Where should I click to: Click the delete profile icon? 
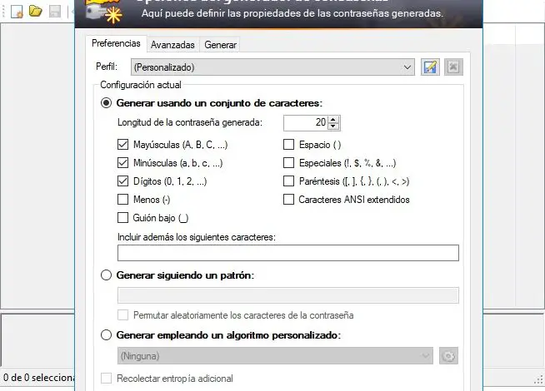452,67
